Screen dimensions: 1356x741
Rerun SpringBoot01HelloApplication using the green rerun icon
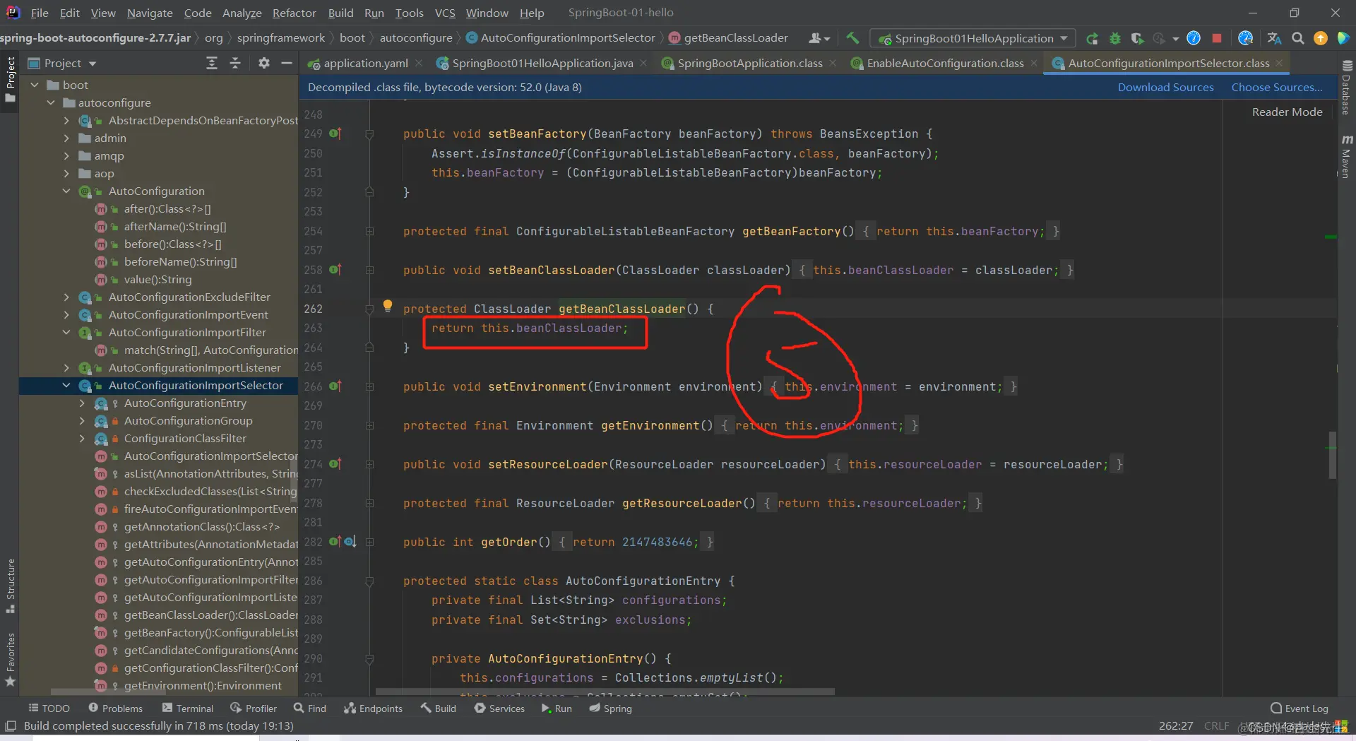(1092, 38)
